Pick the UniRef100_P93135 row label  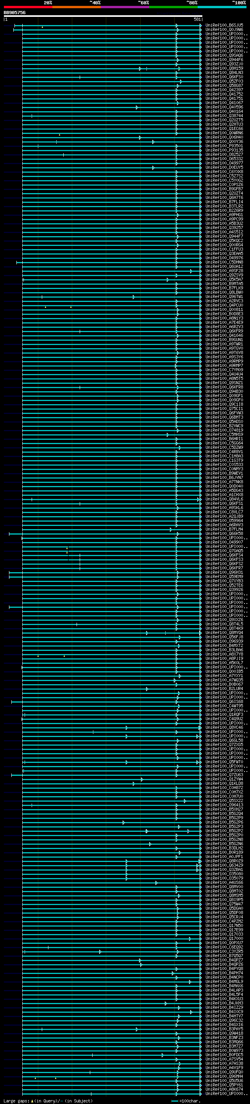coord(224,150)
